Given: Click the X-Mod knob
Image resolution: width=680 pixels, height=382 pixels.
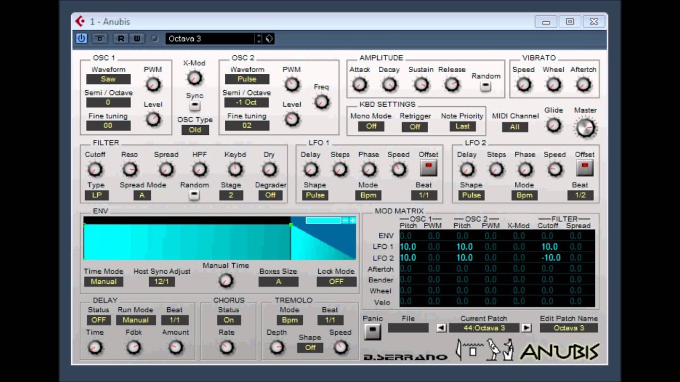Looking at the screenshot, I should (194, 78).
